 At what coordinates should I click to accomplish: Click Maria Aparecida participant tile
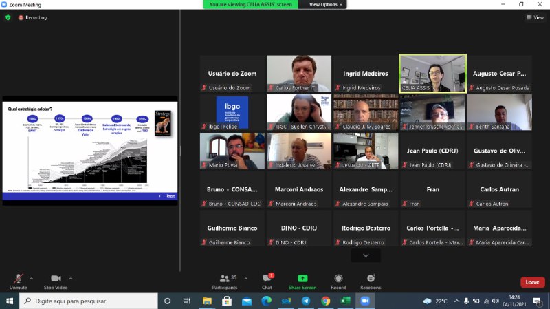pos(500,228)
